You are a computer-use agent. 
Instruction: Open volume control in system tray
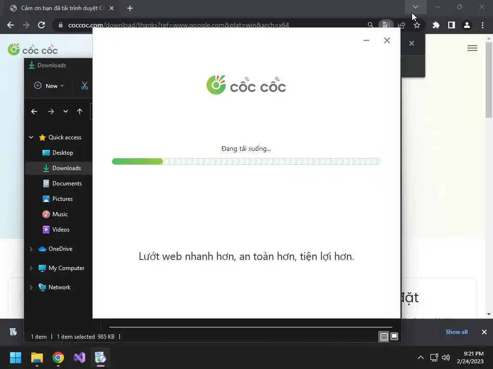click(x=446, y=357)
